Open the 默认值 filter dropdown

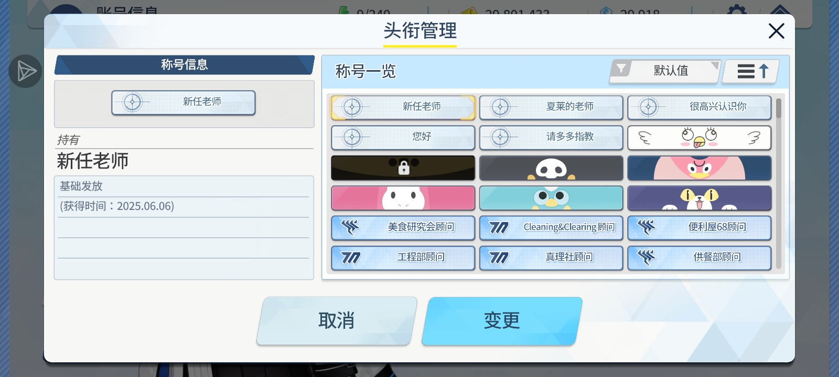pyautogui.click(x=665, y=71)
